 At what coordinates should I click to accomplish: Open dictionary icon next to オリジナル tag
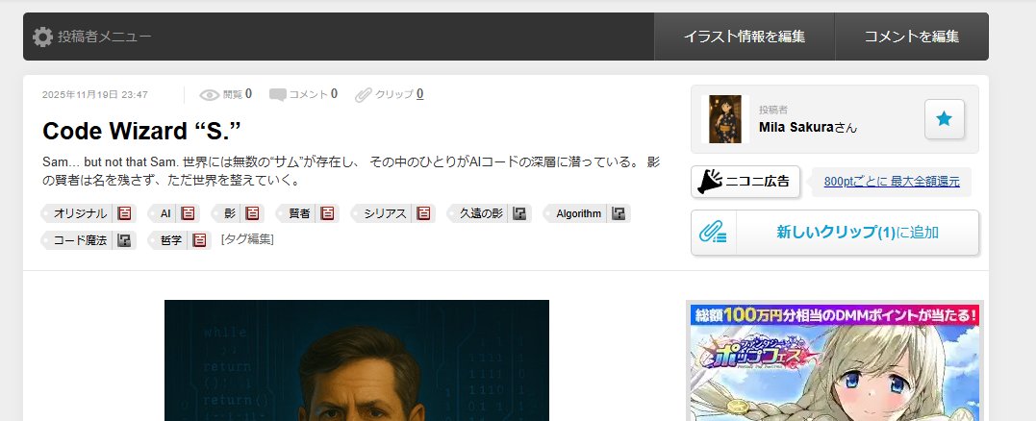[124, 213]
